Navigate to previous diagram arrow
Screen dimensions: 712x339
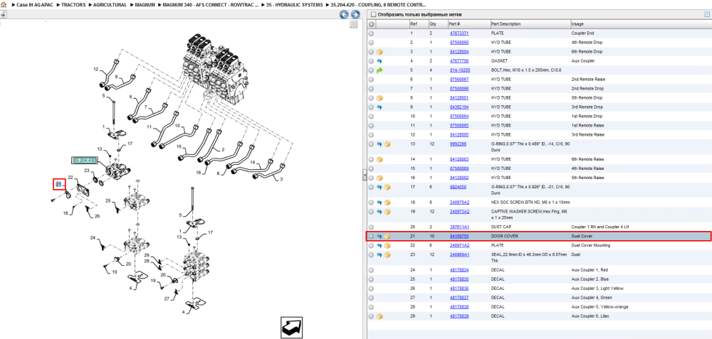(345, 14)
